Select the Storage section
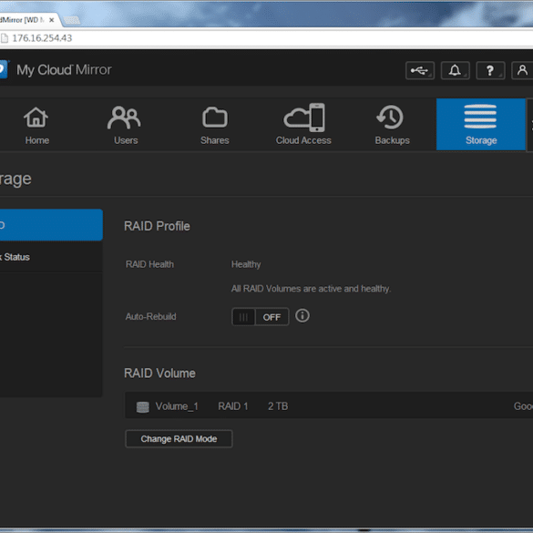Viewport: 533px width, 533px height. 481,125
